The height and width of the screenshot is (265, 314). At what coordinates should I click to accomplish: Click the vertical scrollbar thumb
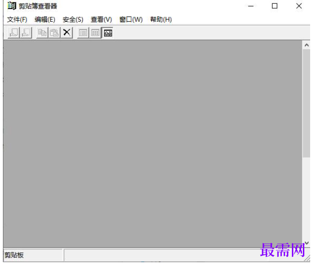coord(306,103)
